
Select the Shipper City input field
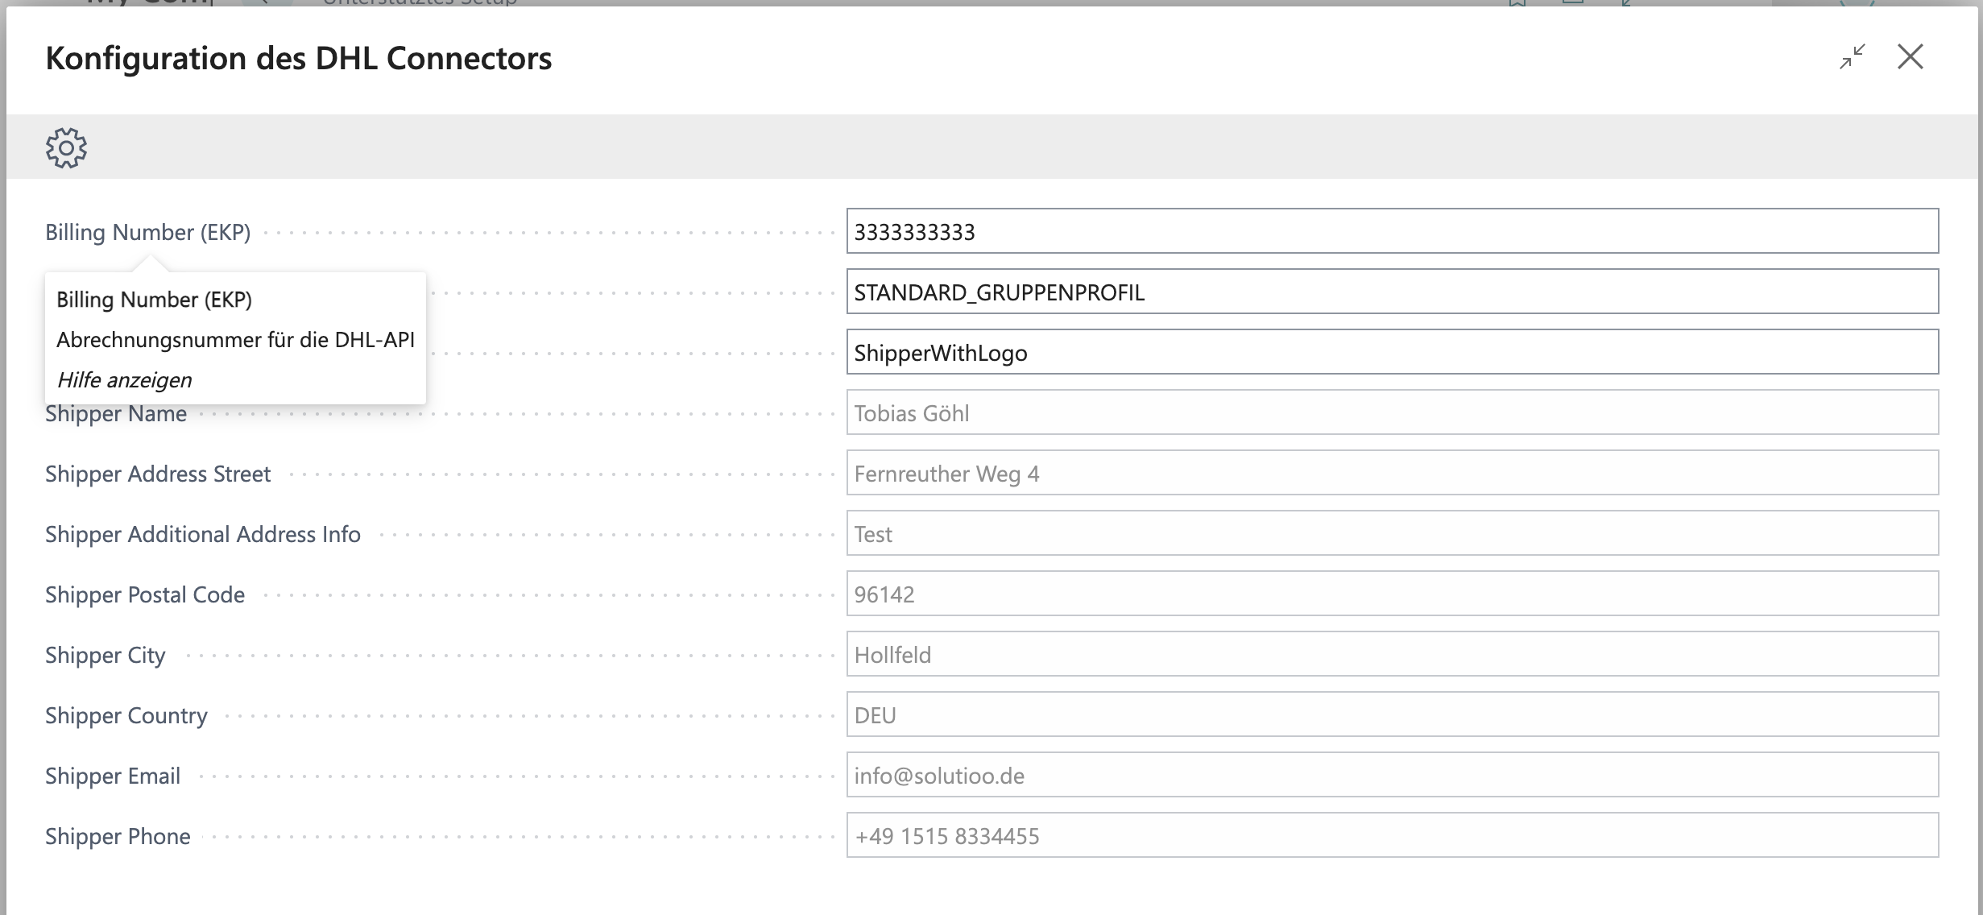tap(1392, 655)
